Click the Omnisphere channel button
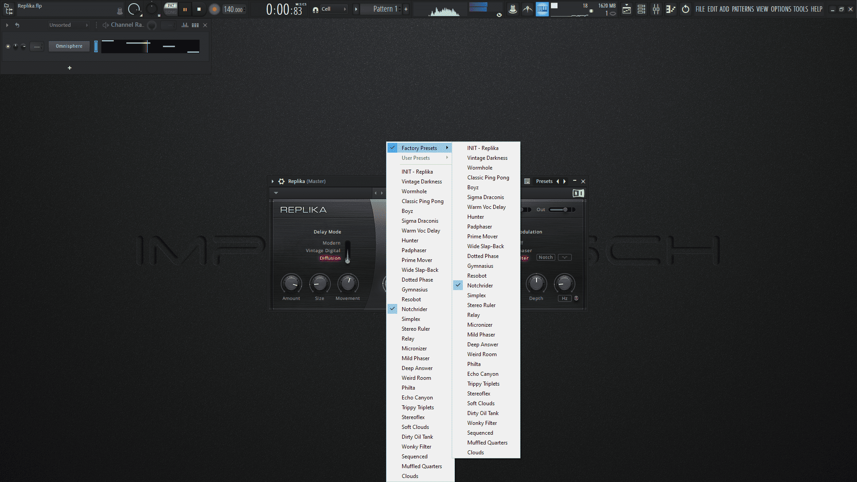Viewport: 857px width, 482px height. pos(69,46)
